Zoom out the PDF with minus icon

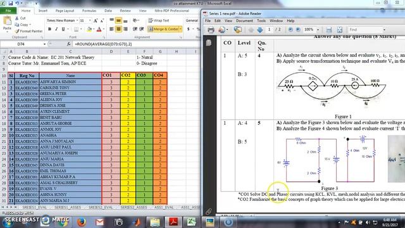click(290, 30)
